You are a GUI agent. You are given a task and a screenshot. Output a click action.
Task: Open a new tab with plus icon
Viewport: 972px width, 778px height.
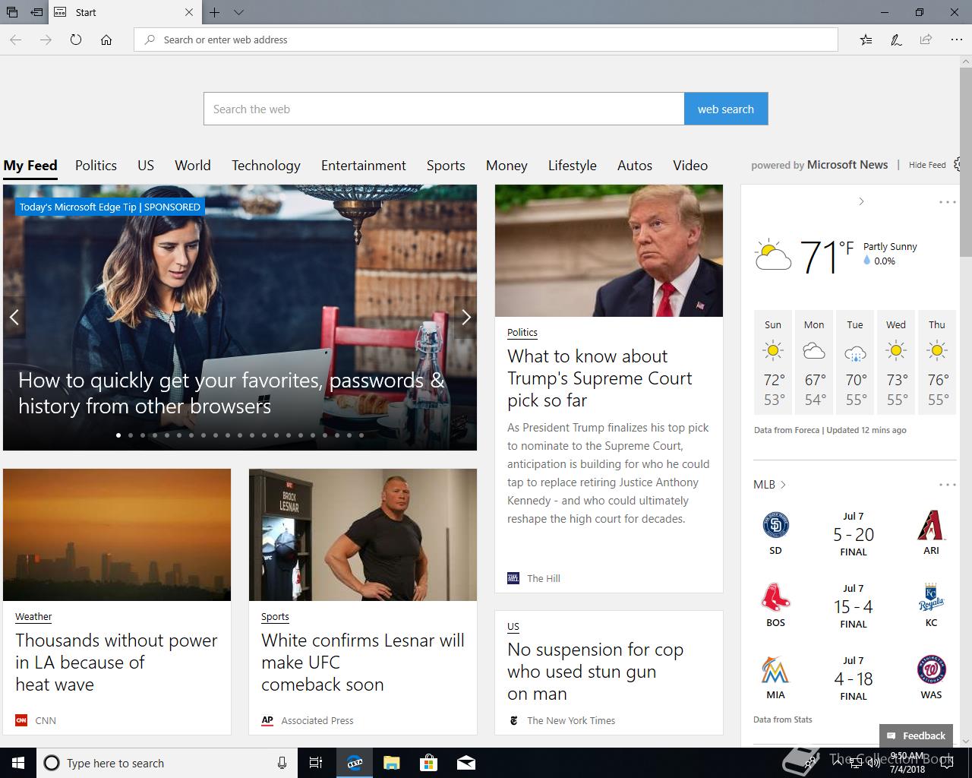pos(215,12)
